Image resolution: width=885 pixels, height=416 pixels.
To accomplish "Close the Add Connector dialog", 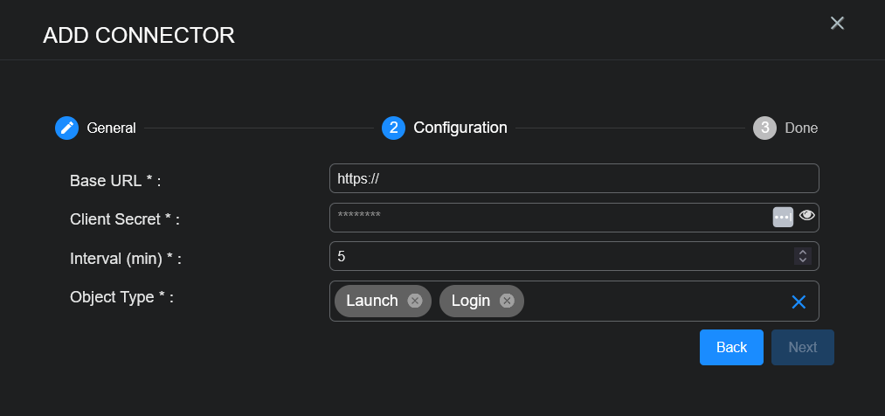I will tap(837, 24).
